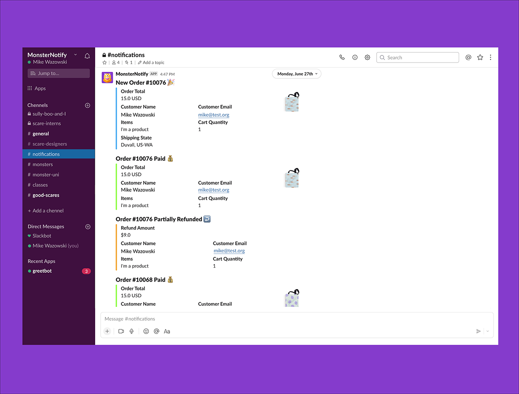This screenshot has width=519, height=394.
Task: Star the #notifications channel
Action: click(104, 63)
